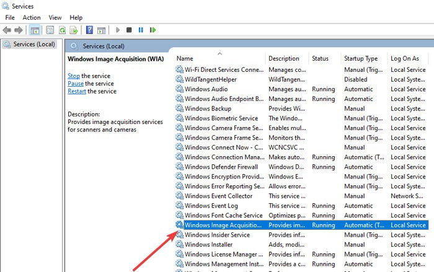Click the Forward arrow toolbar icon
Screen dimensions: 434x272
tap(19, 30)
